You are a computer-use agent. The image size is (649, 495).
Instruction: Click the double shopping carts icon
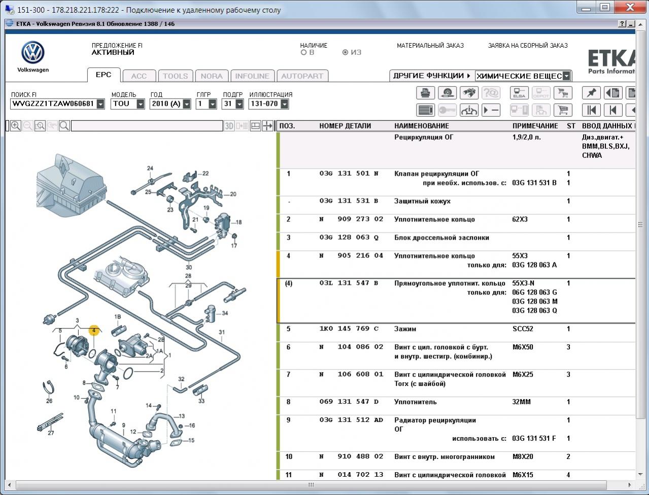[x=563, y=93]
